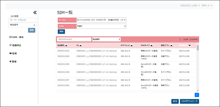220x107 pixels.
Task: Open Suffix 未選択 dropdown
Action: click(x=101, y=26)
